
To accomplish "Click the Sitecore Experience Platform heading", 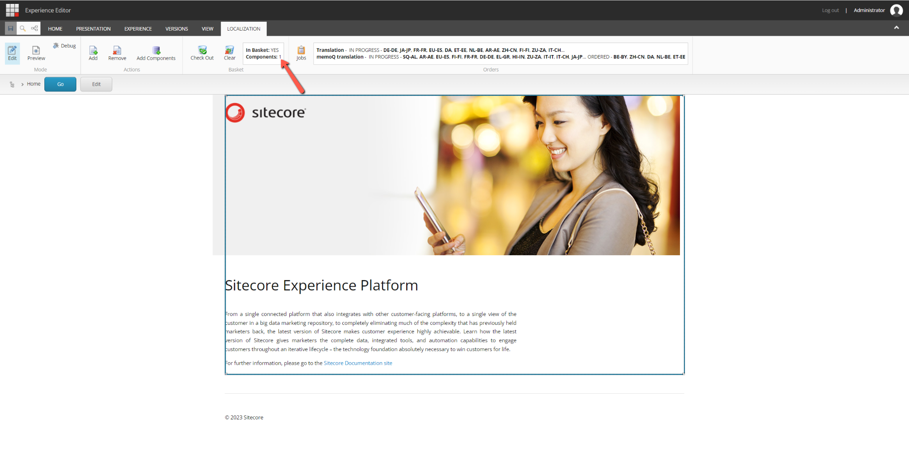I will click(x=321, y=285).
